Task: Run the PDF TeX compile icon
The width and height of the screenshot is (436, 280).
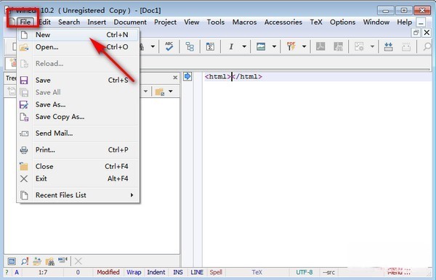Action: pyautogui.click(x=291, y=46)
